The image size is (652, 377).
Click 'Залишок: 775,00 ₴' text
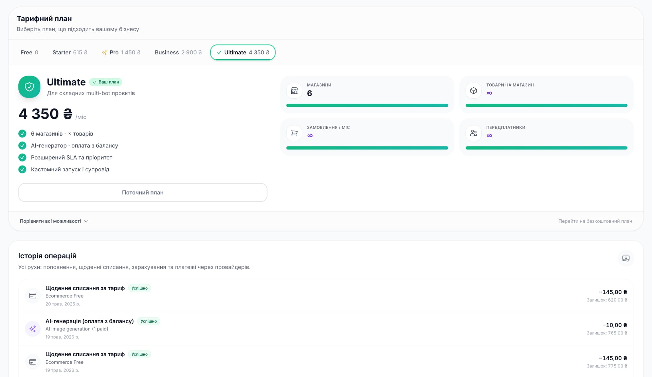[x=607, y=366]
